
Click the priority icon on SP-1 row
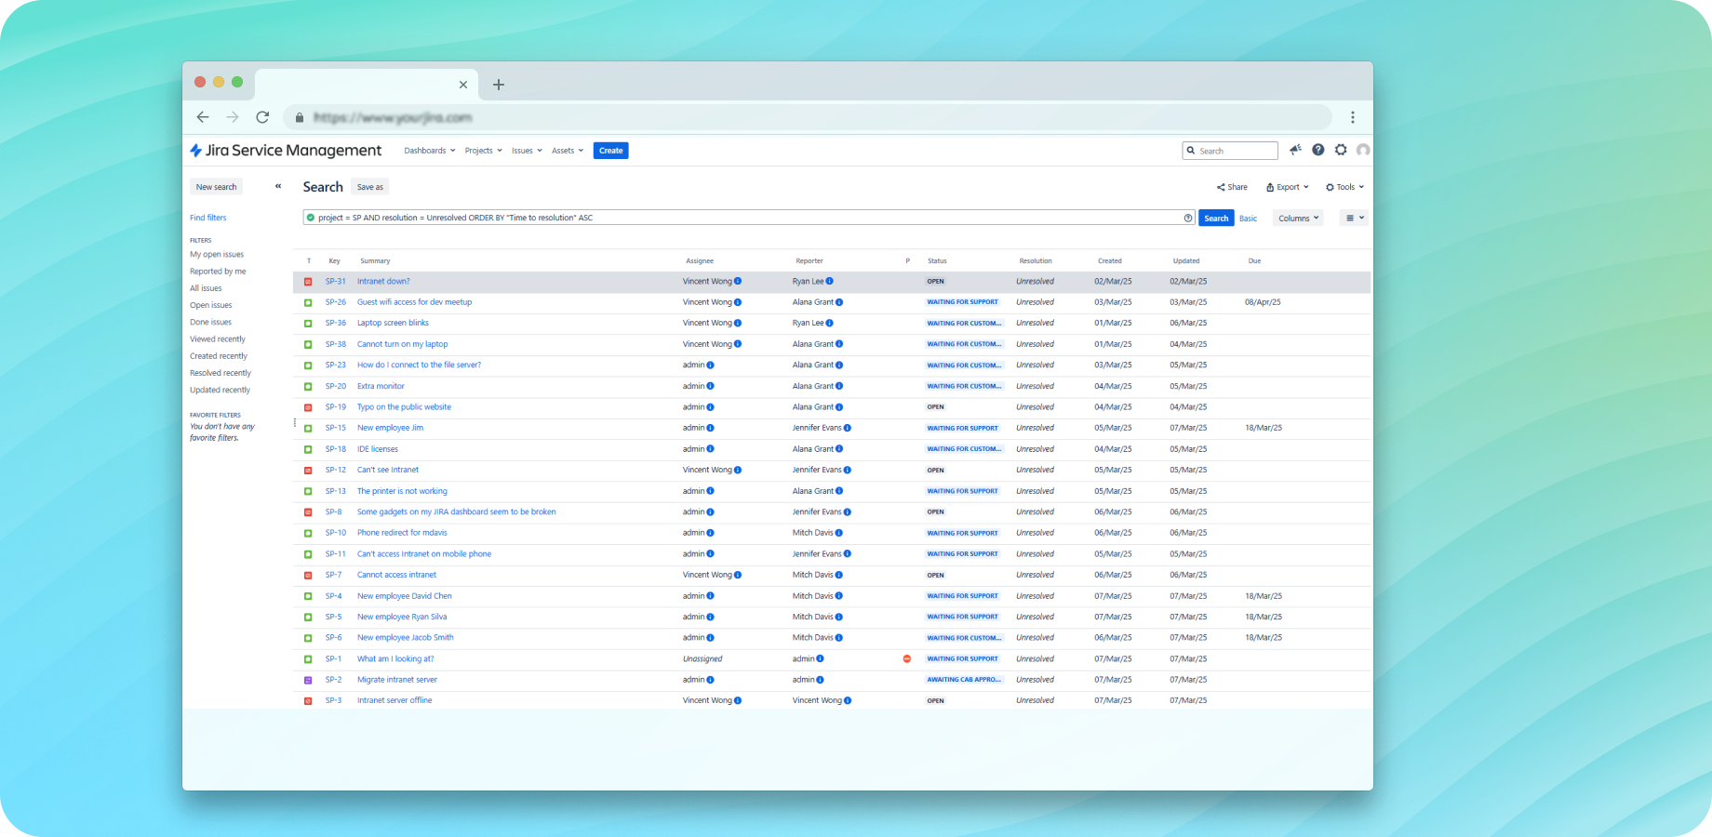point(907,658)
